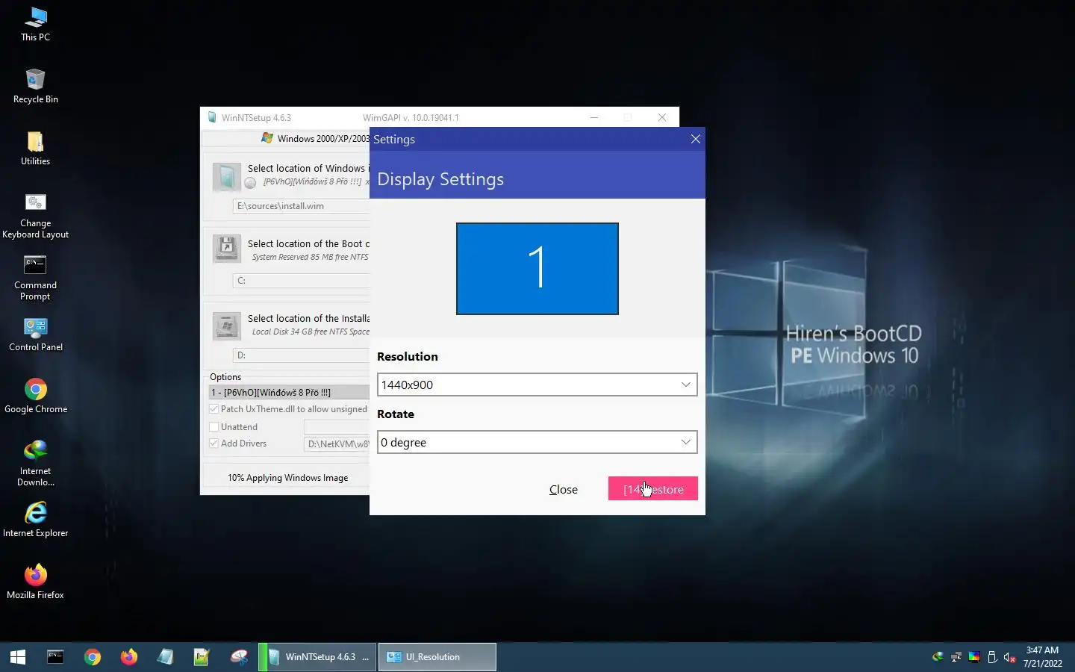Open the Recycle Bin desktop icon

(35, 86)
